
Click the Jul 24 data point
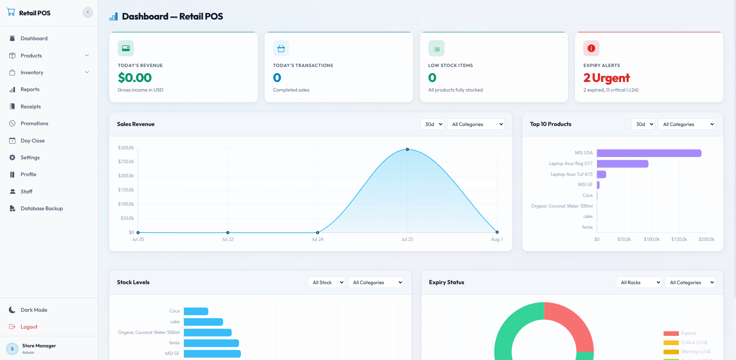click(x=318, y=232)
